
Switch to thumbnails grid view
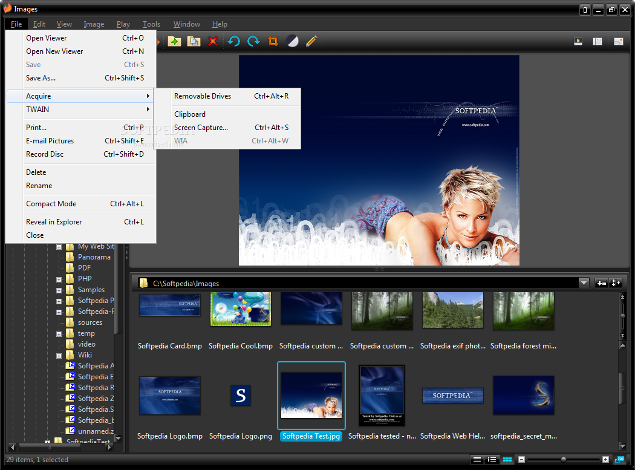(507, 460)
